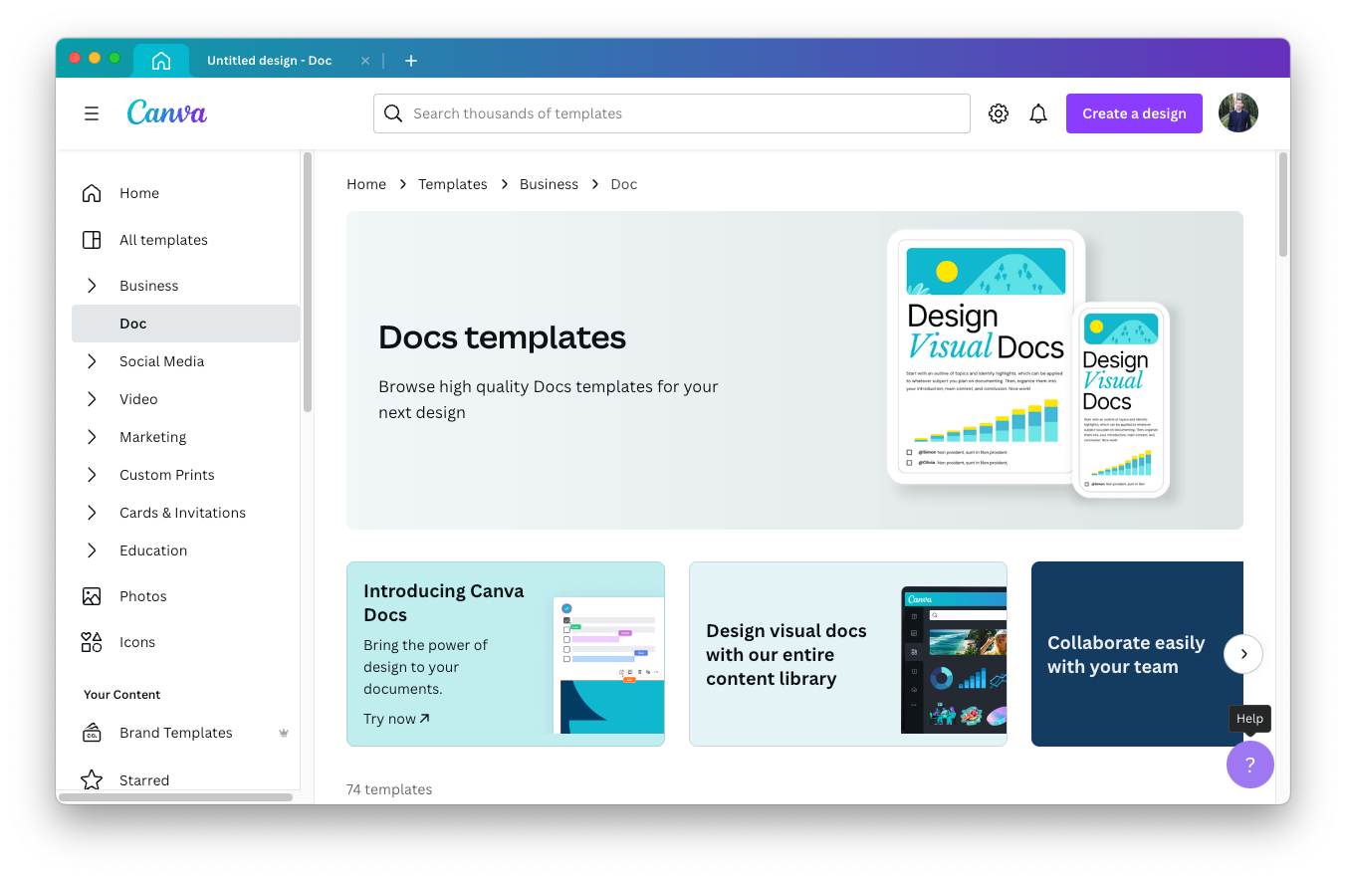Open Business category label in sidebar

pos(149,286)
